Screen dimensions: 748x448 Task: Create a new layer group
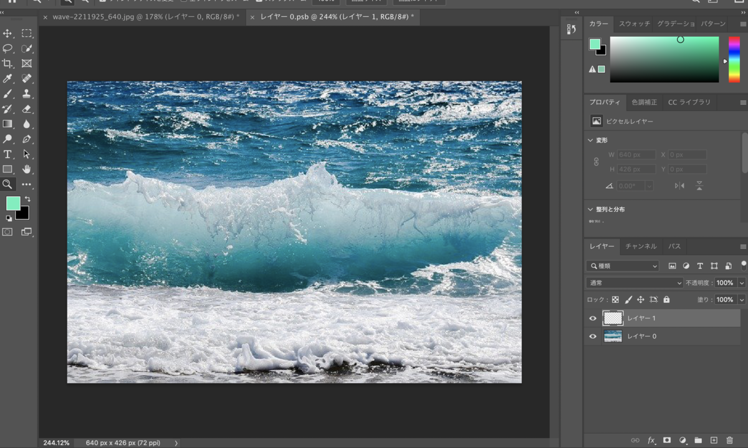pyautogui.click(x=698, y=441)
